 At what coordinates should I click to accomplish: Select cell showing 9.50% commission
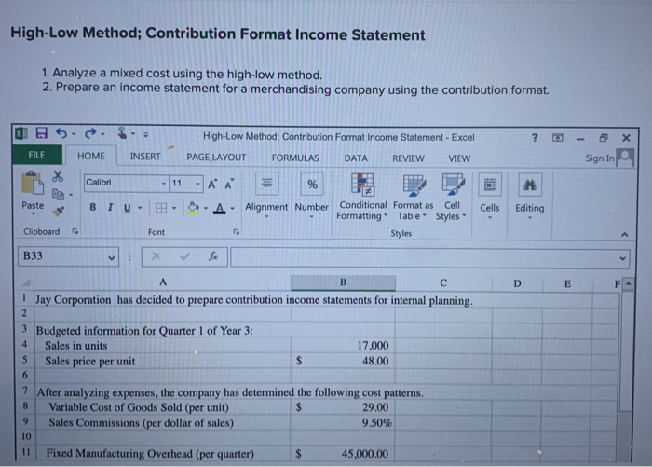343,423
